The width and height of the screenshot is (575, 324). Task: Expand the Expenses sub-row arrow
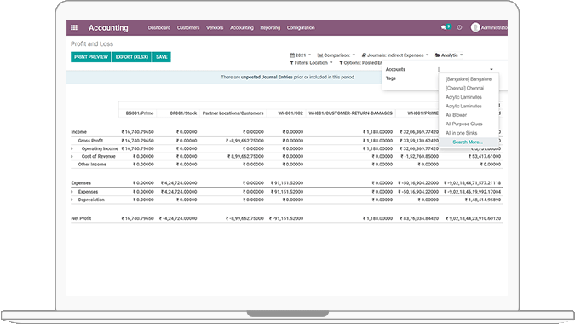tap(72, 192)
